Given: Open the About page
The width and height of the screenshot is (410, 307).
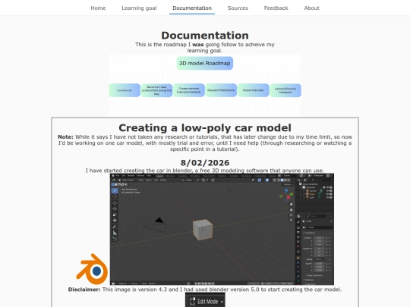Looking at the screenshot, I should click(x=311, y=8).
